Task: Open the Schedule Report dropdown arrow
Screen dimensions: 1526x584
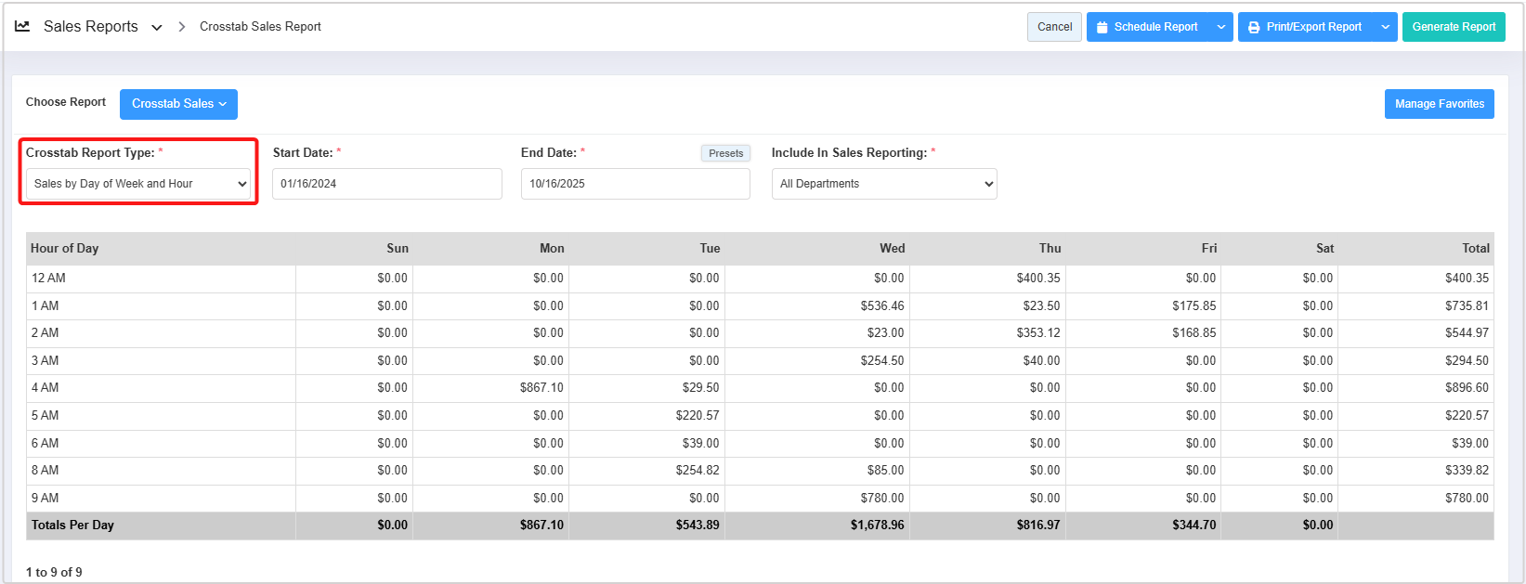Action: (1221, 27)
